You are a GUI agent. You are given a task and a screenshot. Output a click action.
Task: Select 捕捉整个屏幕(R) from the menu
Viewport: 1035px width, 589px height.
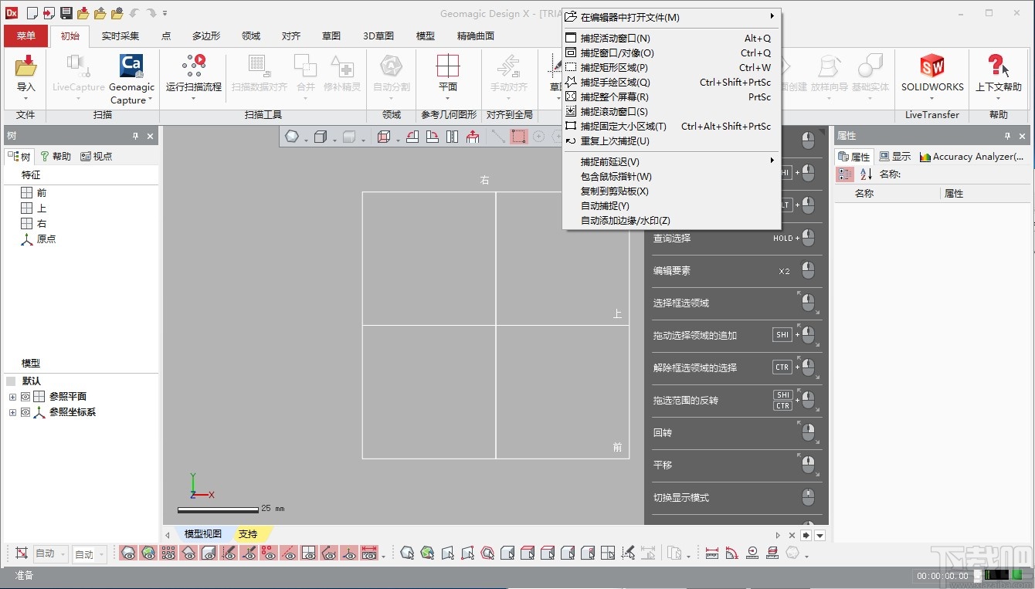coord(615,96)
